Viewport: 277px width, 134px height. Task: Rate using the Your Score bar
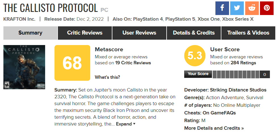[236, 75]
